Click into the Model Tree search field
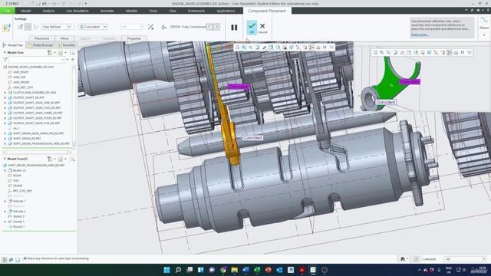This screenshot has height=276, width=491. [x=36, y=59]
